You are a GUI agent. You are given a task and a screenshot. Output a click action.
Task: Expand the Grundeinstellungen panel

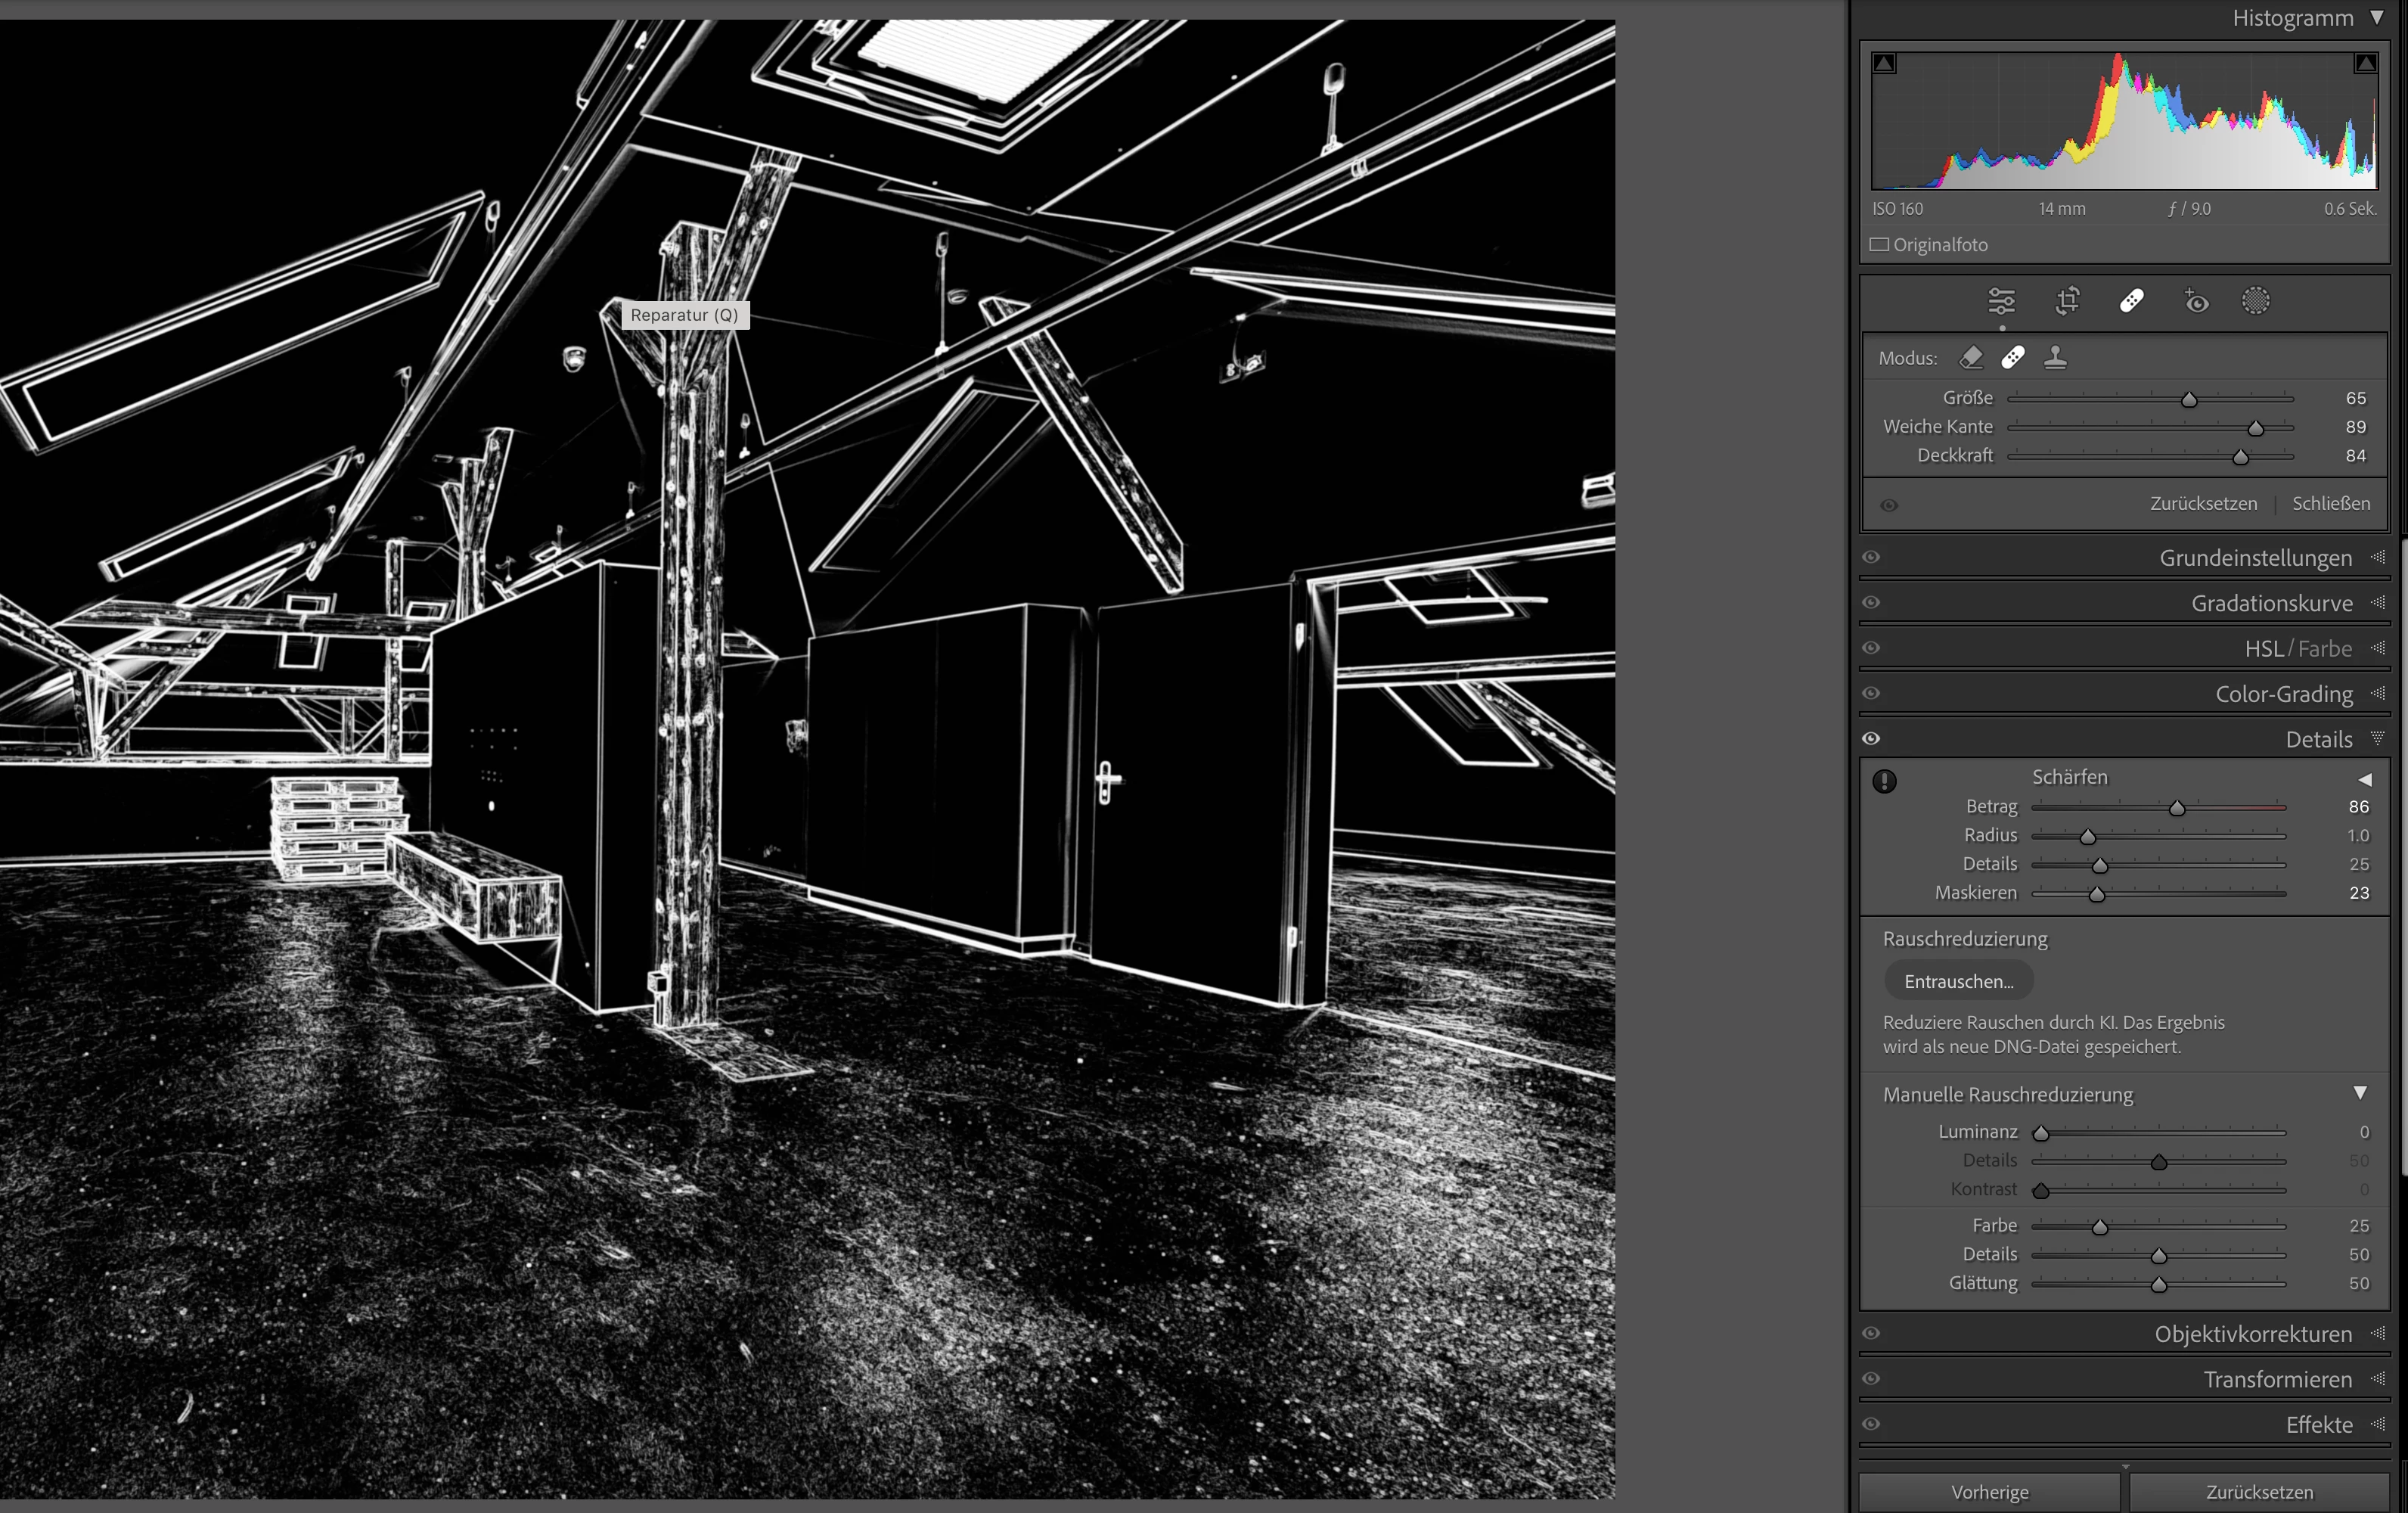pyautogui.click(x=2255, y=558)
